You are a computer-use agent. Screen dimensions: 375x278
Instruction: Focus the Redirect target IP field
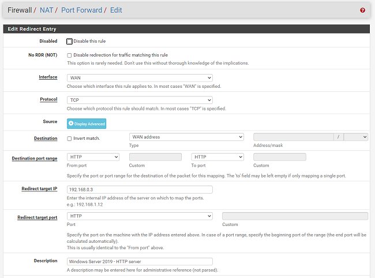coord(140,190)
